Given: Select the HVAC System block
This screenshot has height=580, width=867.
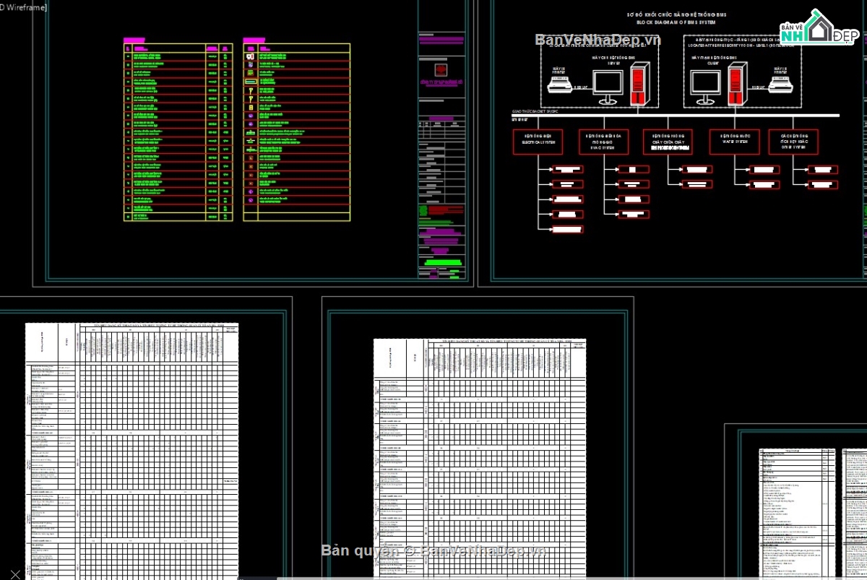Looking at the screenshot, I should (603, 142).
